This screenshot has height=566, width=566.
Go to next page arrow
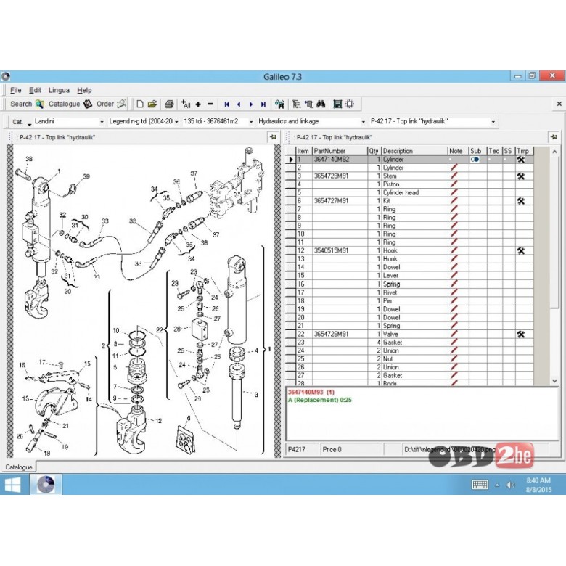pyautogui.click(x=251, y=104)
